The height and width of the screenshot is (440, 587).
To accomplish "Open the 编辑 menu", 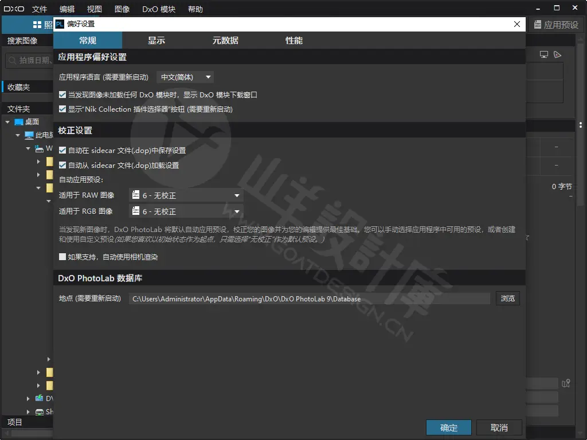I will point(67,9).
